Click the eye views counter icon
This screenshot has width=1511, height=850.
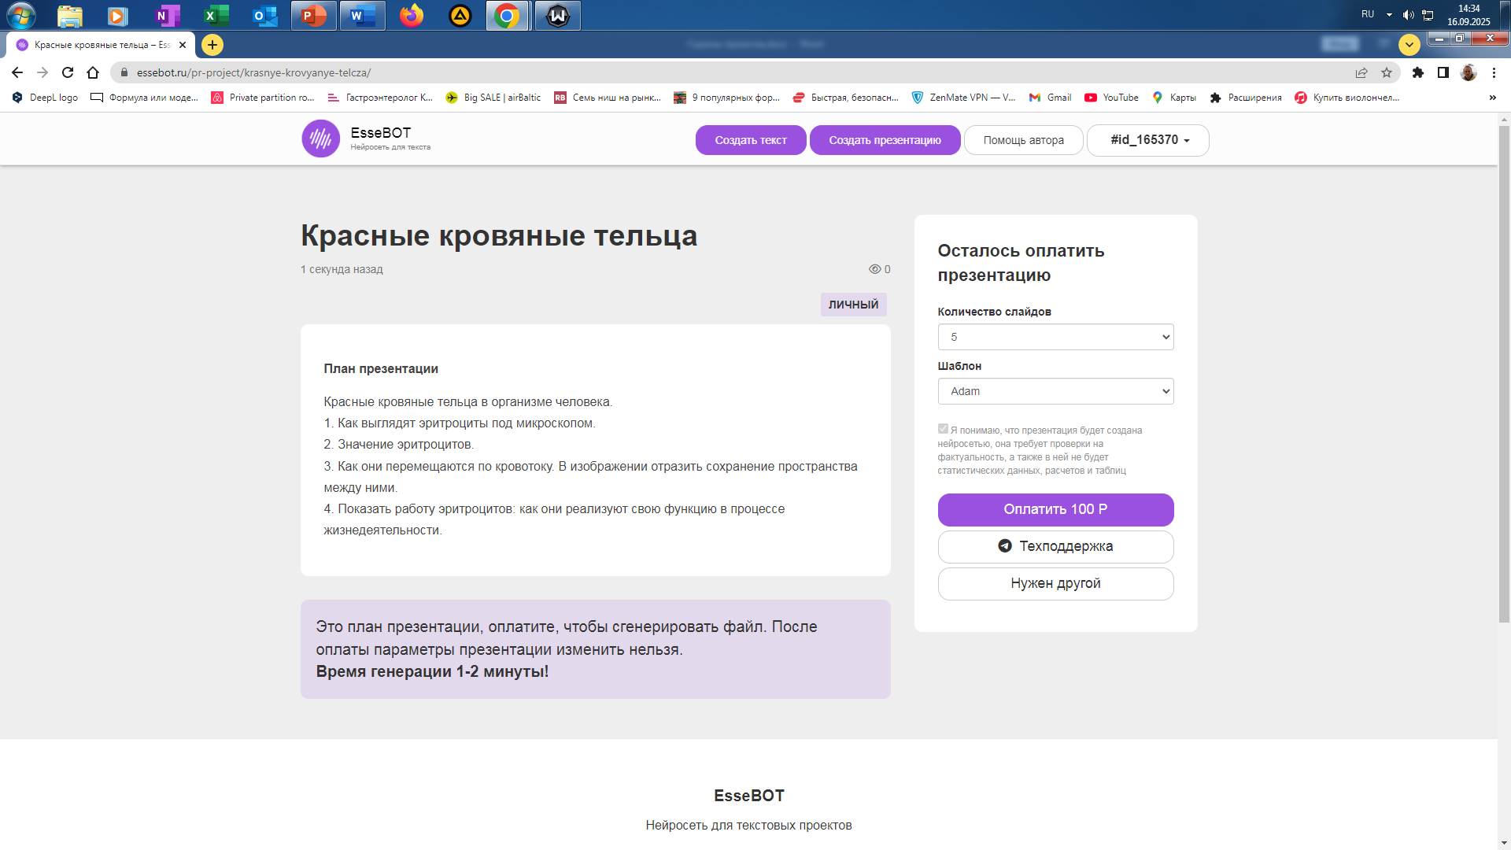(874, 269)
